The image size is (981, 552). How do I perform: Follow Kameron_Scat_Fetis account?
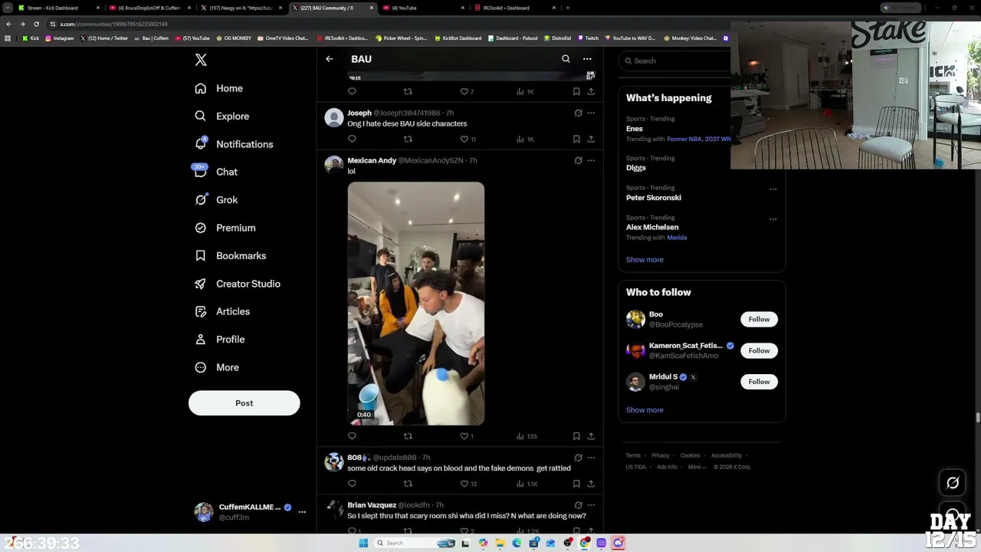coord(759,350)
